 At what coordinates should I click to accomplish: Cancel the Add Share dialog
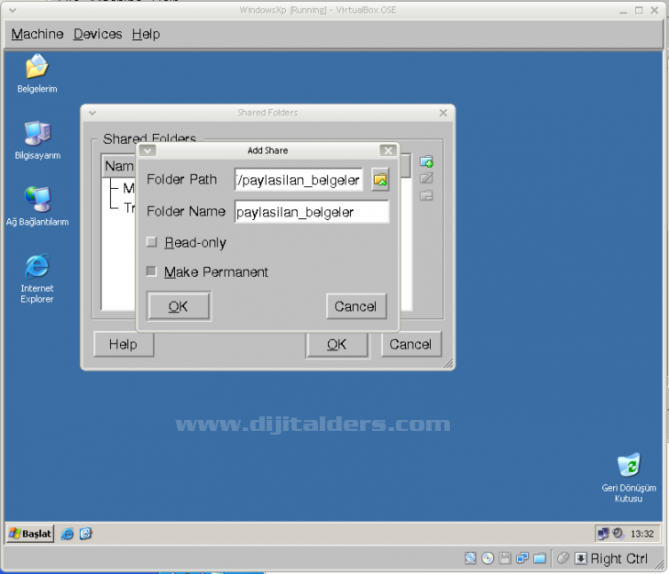[x=356, y=306]
